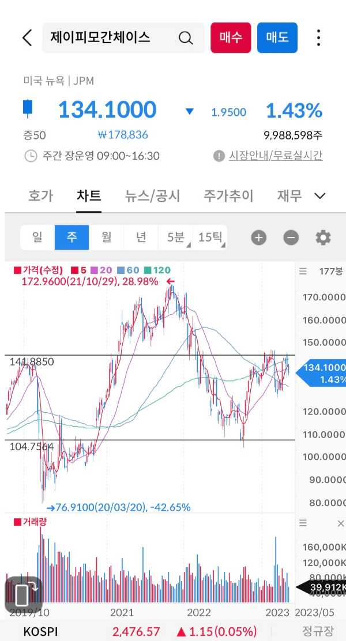Open the 5분 interval dropdown
The width and height of the screenshot is (346, 641).
176,237
